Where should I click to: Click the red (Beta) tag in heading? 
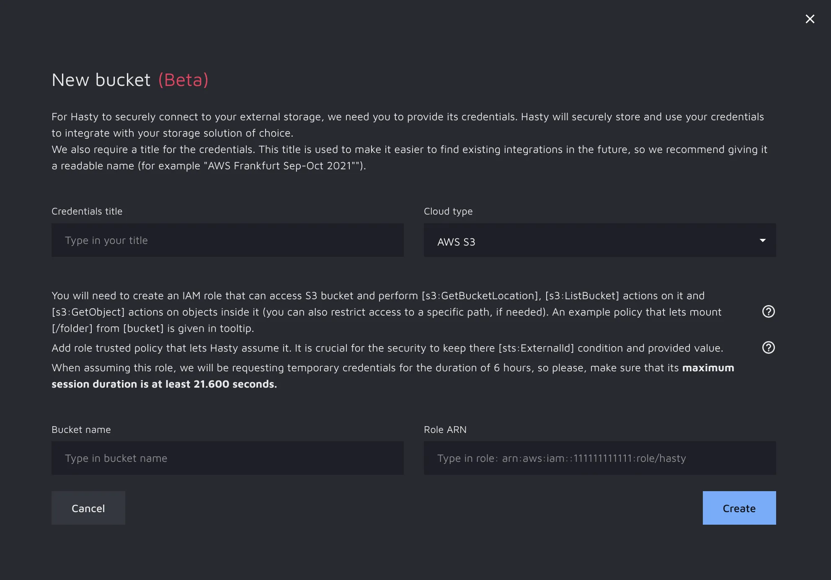(x=183, y=80)
